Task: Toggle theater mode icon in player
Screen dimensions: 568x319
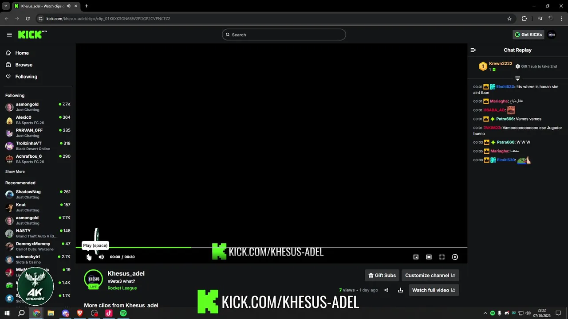Action: (429, 257)
